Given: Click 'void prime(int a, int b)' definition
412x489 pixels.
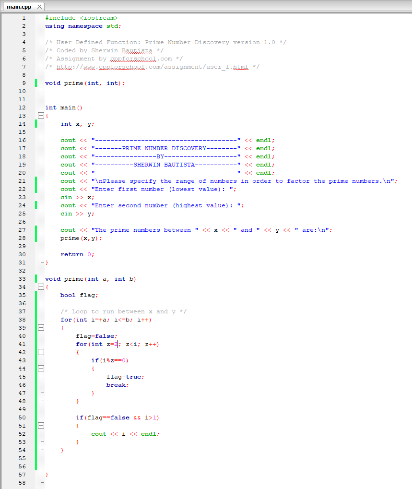Looking at the screenshot, I should tap(91, 279).
